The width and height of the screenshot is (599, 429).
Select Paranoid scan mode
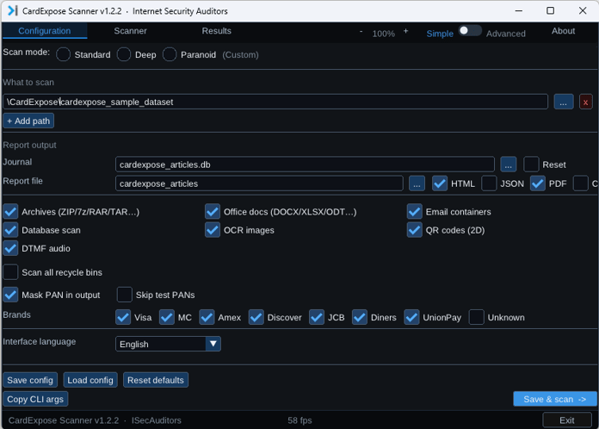(170, 54)
